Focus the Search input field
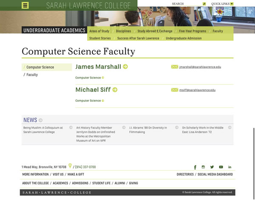The width and height of the screenshot is (255, 200). 187,4
